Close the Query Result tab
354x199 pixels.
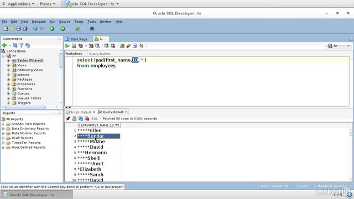point(126,112)
